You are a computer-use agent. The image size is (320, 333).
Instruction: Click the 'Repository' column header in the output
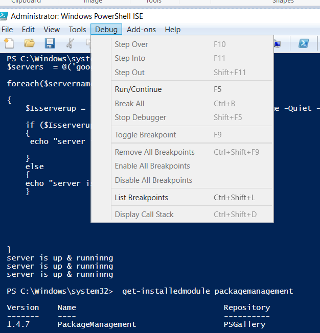click(247, 307)
